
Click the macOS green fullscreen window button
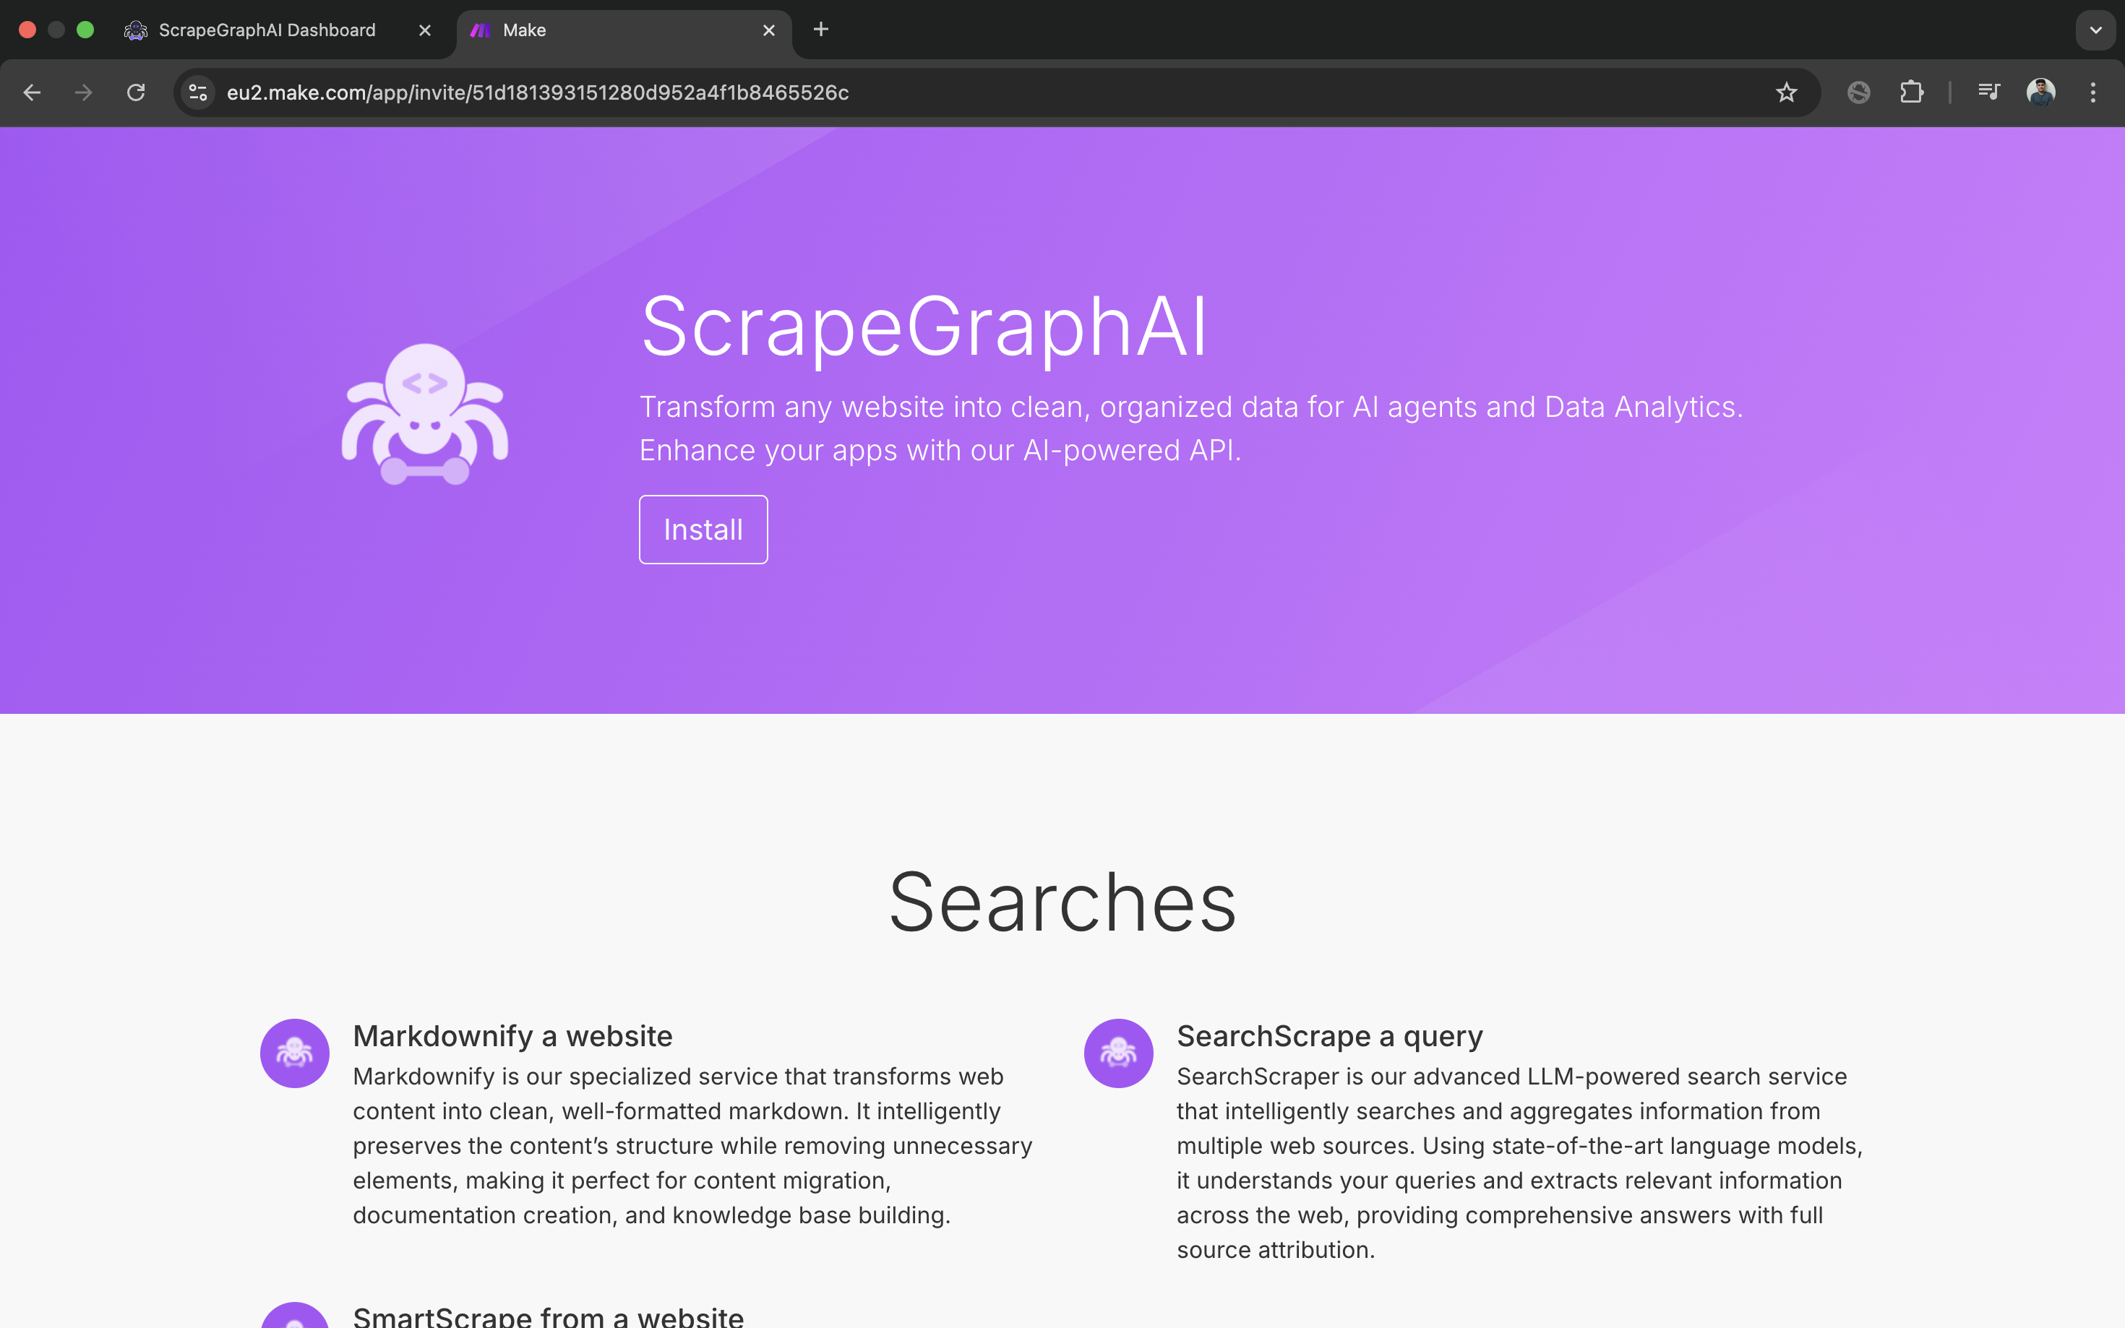pos(85,30)
